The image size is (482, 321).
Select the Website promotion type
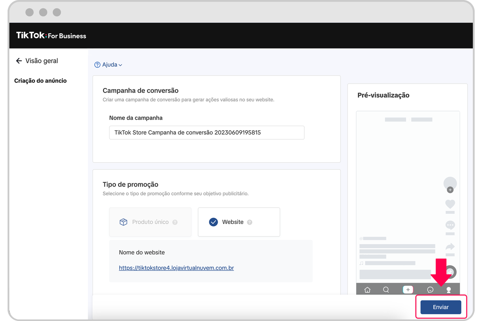pos(239,222)
